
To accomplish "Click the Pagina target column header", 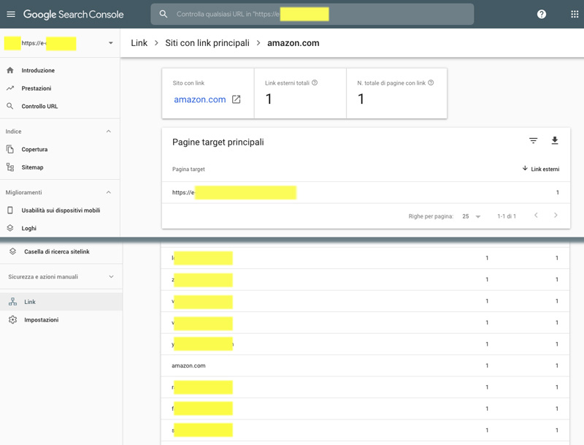I will pyautogui.click(x=188, y=170).
